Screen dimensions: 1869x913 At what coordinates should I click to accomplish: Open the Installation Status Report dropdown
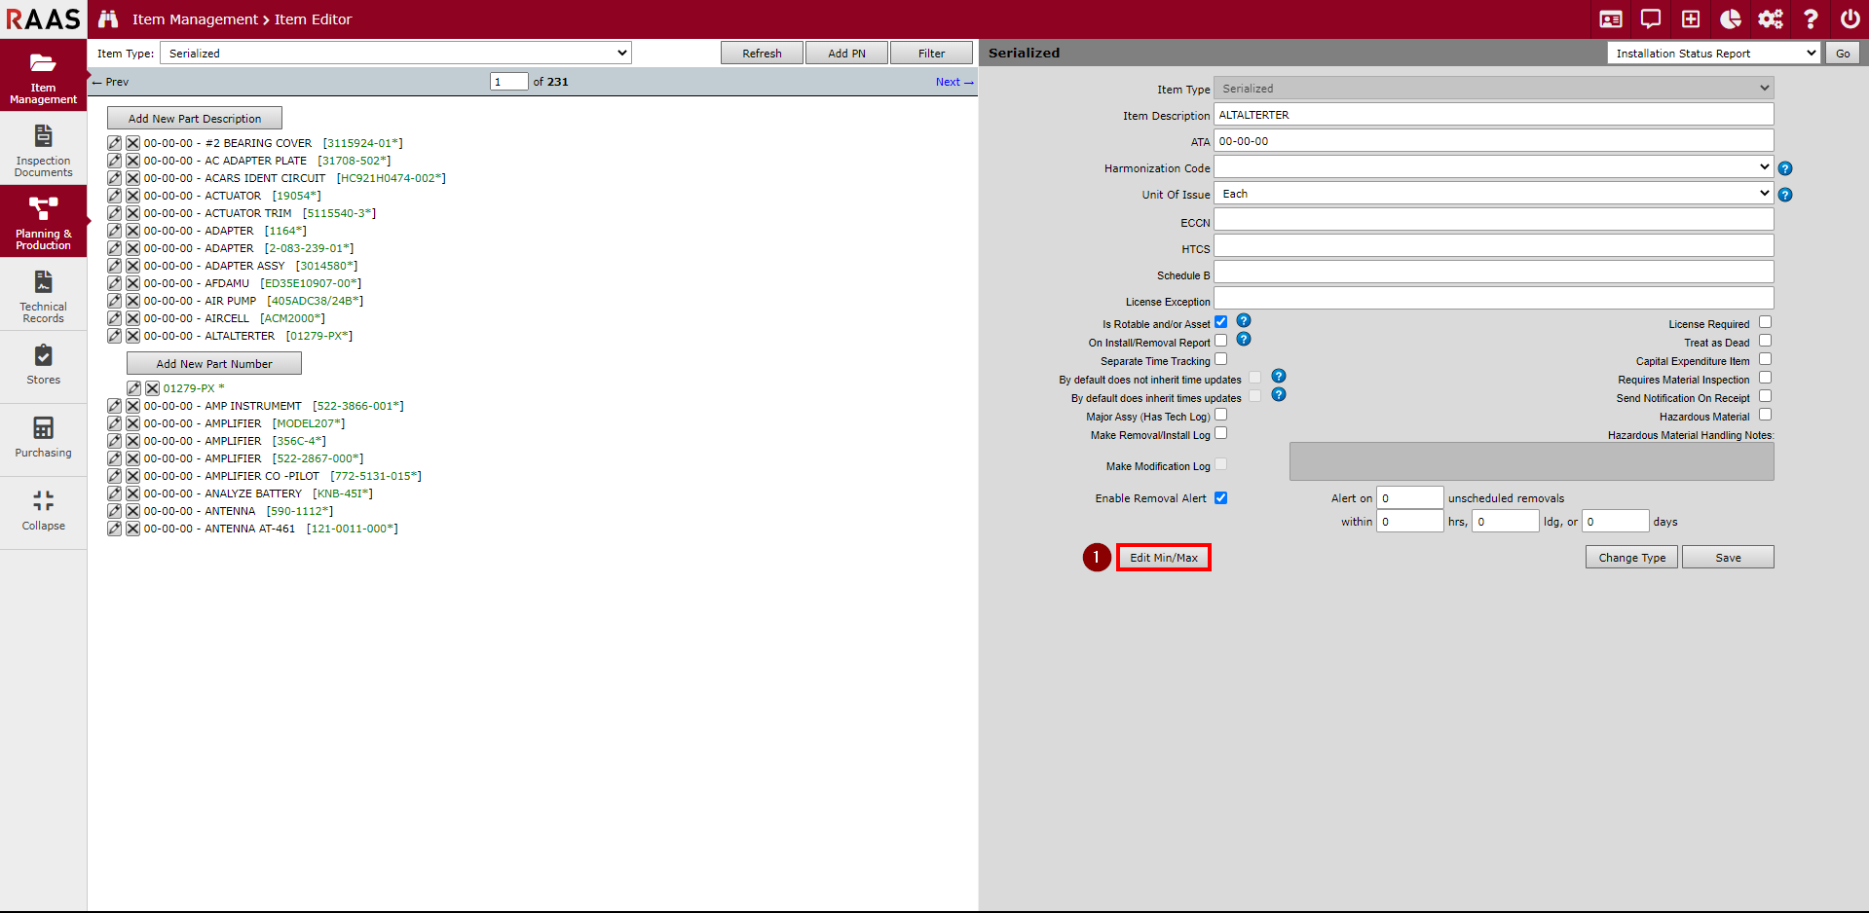1714,54
